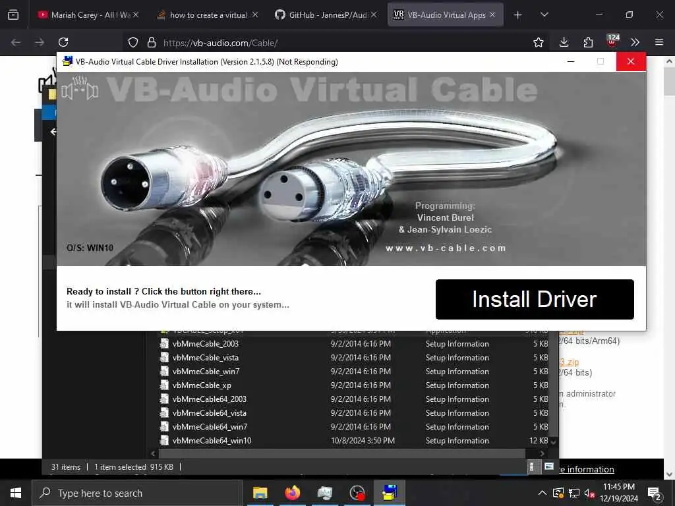Image resolution: width=675 pixels, height=506 pixels.
Task: Open a new browser tab
Action: point(518,15)
